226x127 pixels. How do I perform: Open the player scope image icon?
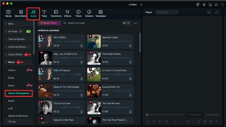click(x=217, y=12)
